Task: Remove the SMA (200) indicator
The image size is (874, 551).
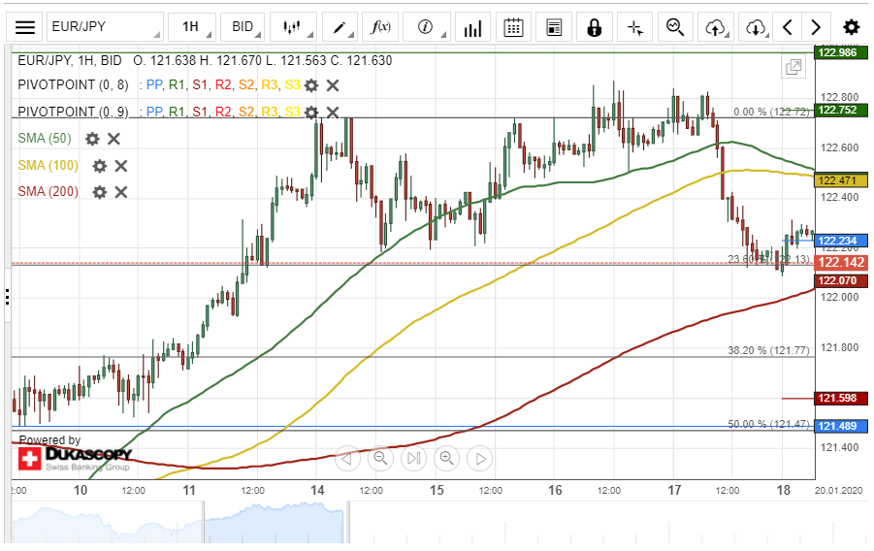Action: pyautogui.click(x=121, y=192)
